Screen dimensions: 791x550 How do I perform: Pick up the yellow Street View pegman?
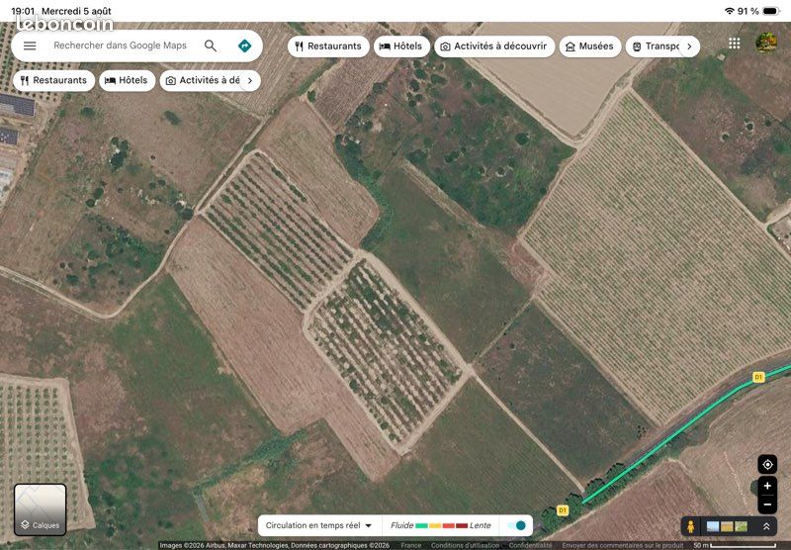point(690,527)
